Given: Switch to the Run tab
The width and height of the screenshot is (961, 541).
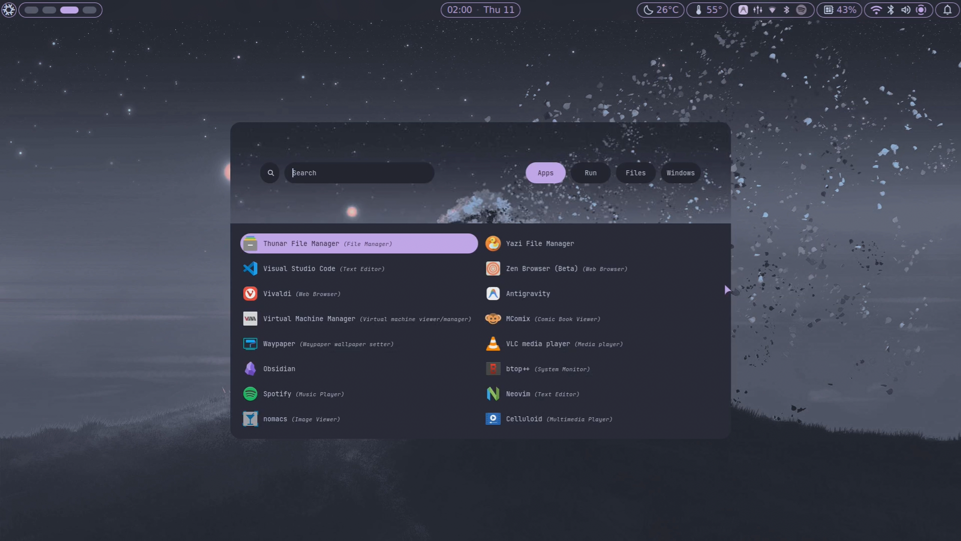Looking at the screenshot, I should (x=591, y=173).
